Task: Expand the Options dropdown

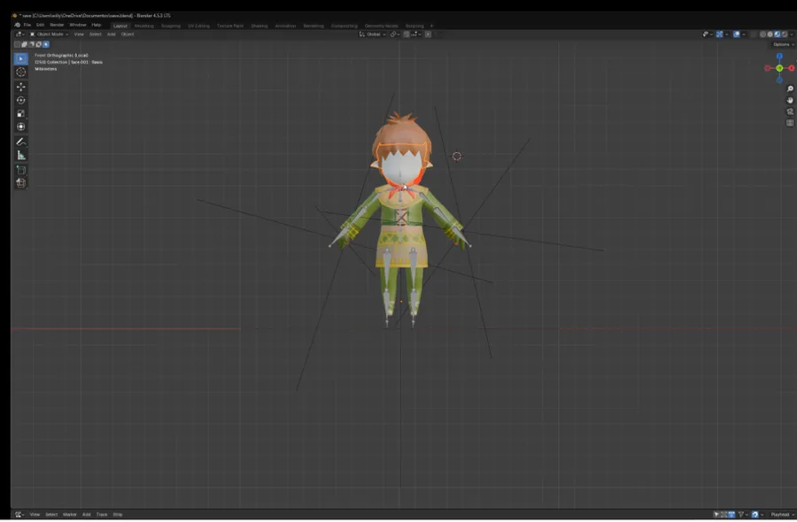Action: (x=784, y=45)
